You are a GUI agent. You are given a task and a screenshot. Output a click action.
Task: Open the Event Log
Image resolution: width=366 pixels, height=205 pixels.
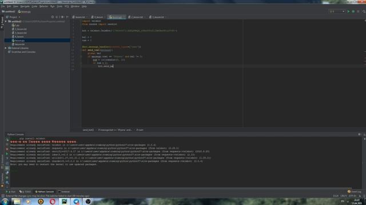tap(355, 192)
